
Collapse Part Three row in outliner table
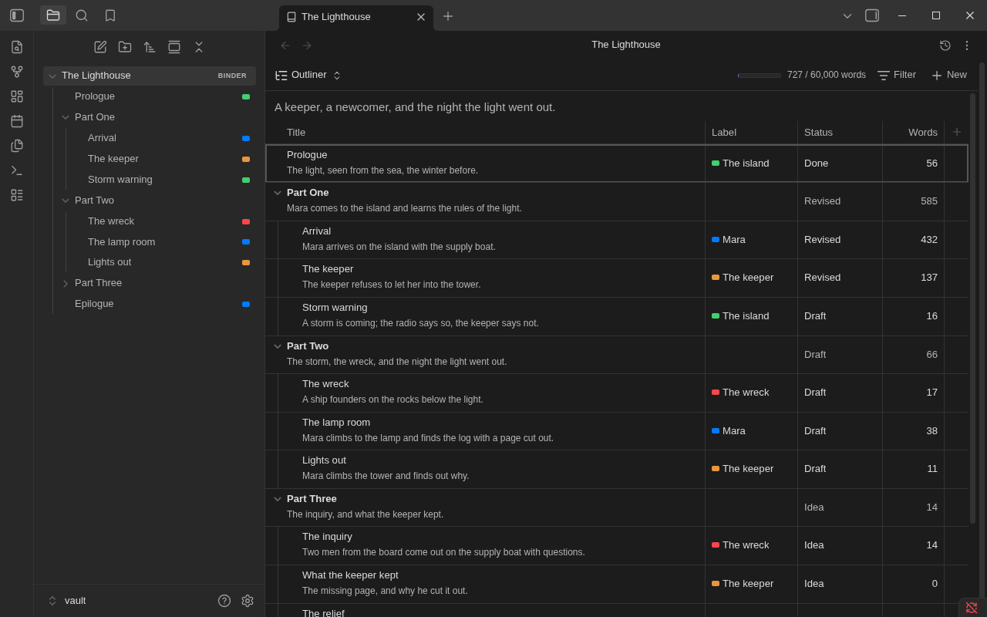278,499
